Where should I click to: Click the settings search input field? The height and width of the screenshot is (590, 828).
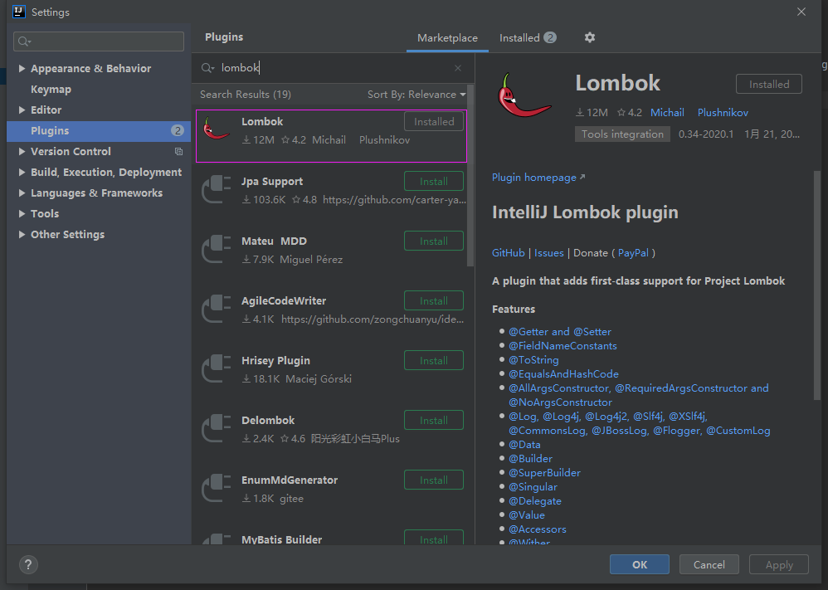pyautogui.click(x=99, y=41)
